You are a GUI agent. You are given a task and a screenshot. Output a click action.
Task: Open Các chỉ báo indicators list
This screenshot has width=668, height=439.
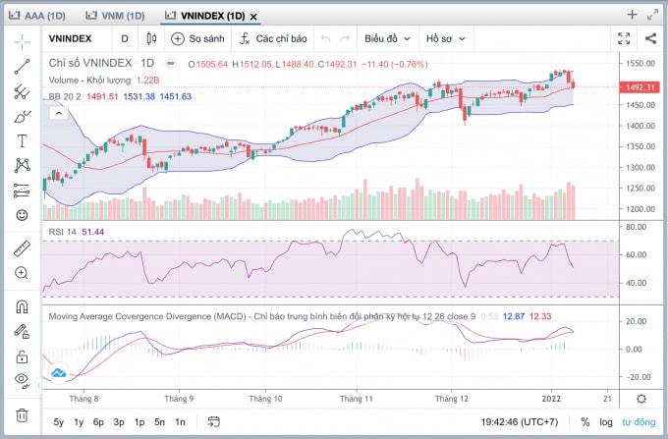273,38
